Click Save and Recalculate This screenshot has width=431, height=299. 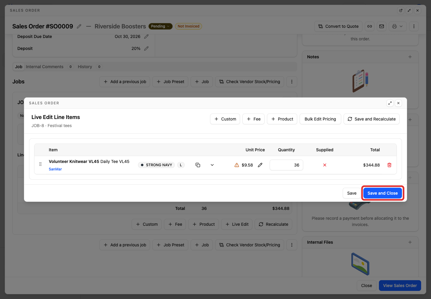click(371, 119)
